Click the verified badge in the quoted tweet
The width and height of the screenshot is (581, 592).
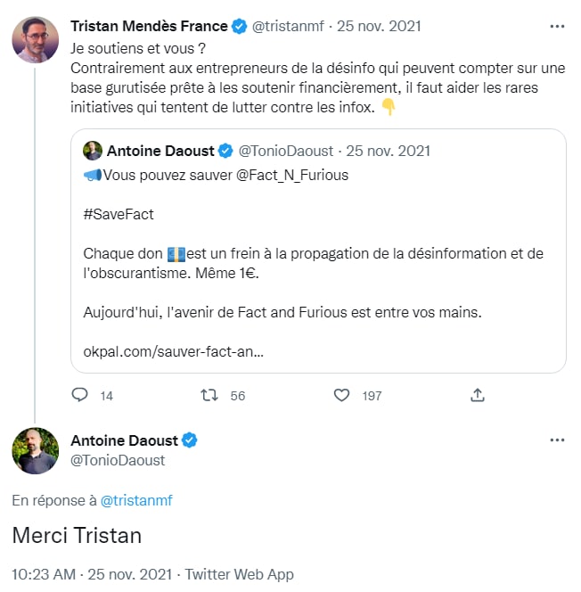(227, 151)
